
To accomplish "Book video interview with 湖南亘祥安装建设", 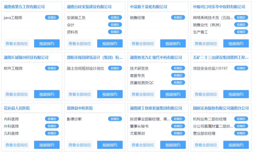I will [x=110, y=43].
